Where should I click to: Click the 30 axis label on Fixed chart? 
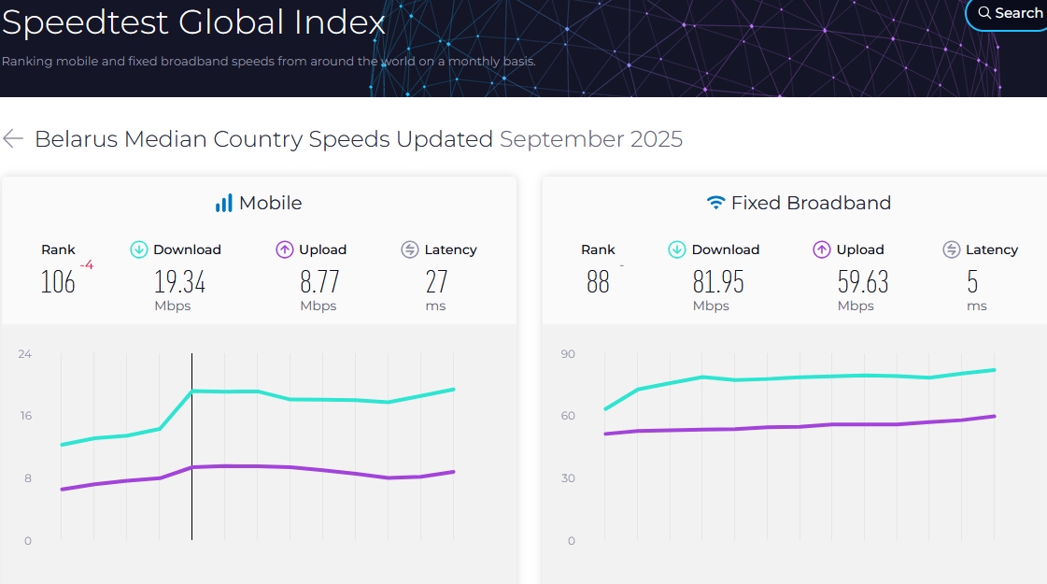click(568, 478)
